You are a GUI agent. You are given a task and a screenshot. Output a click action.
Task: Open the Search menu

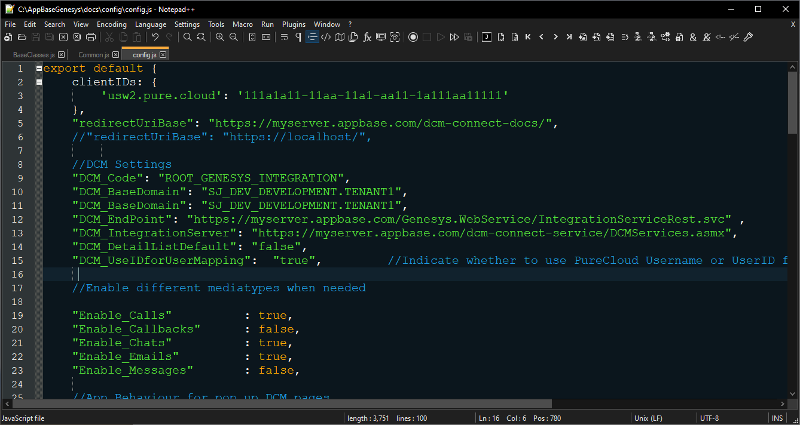(x=54, y=24)
